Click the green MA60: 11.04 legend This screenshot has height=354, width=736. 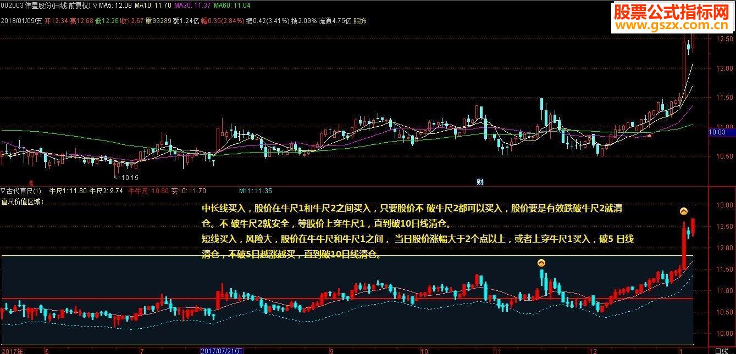[232, 5]
